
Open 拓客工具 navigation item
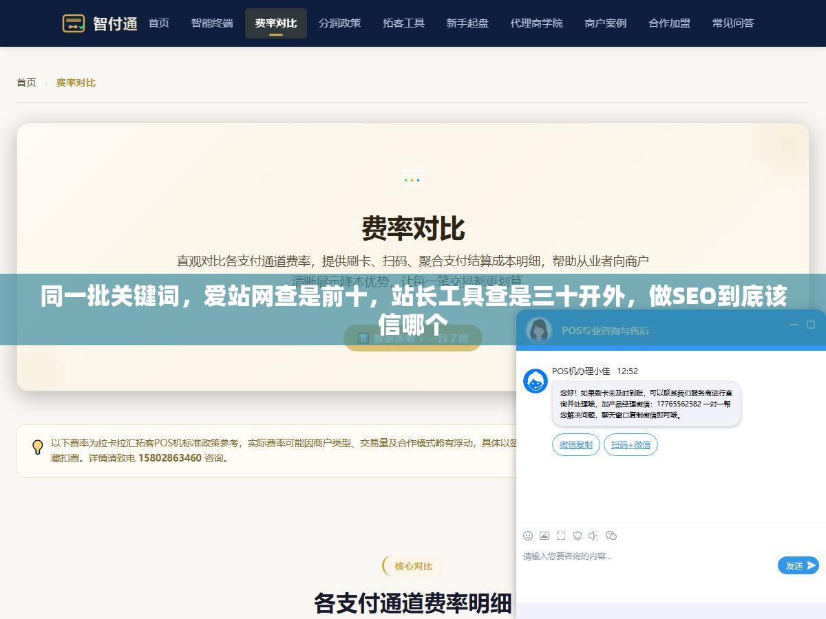[403, 23]
